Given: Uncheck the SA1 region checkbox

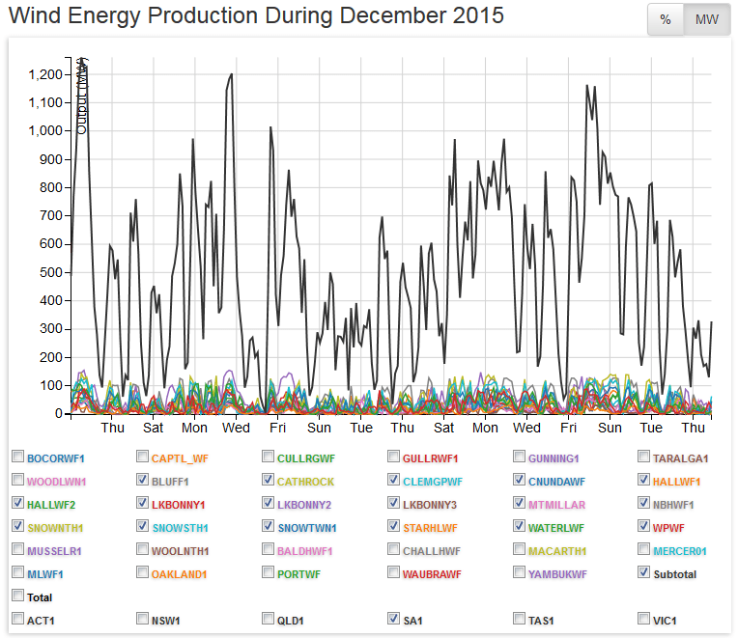Looking at the screenshot, I should [x=394, y=619].
